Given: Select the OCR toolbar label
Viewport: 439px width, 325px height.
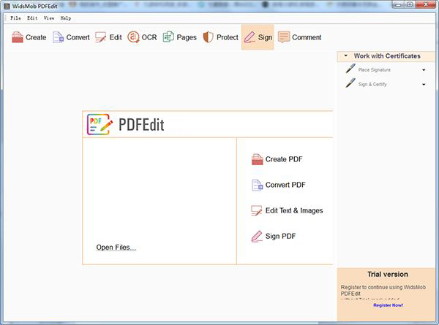Looking at the screenshot, I should 149,37.
